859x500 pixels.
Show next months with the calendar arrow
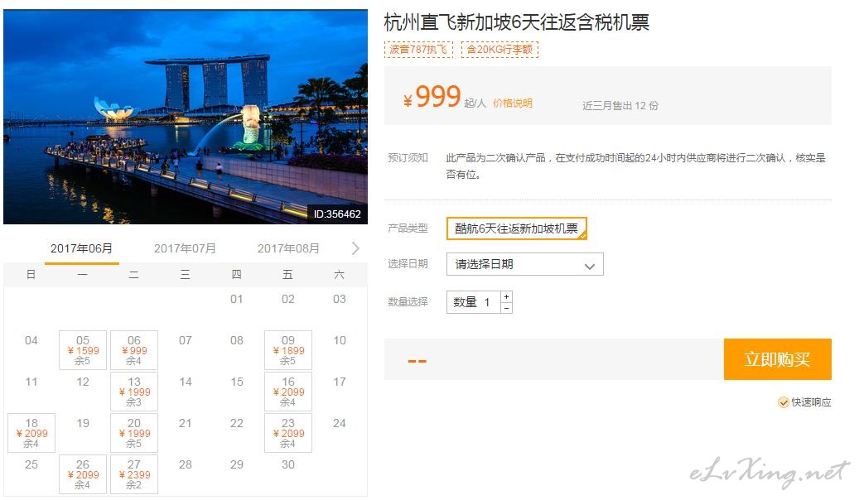[355, 248]
